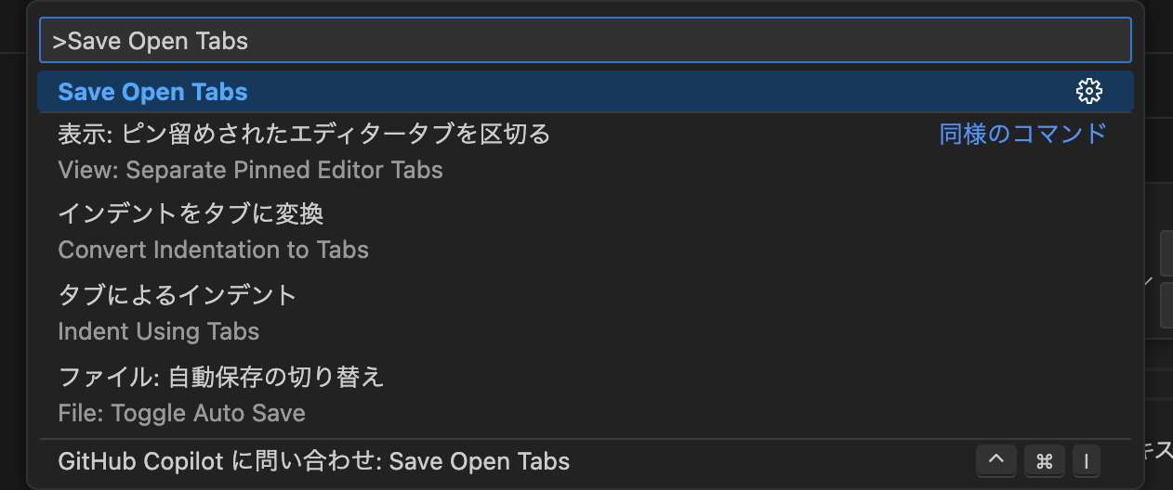Toggle auto save via ファイル: 自動保存の切り替え
This screenshot has height=490, width=1173.
point(220,377)
